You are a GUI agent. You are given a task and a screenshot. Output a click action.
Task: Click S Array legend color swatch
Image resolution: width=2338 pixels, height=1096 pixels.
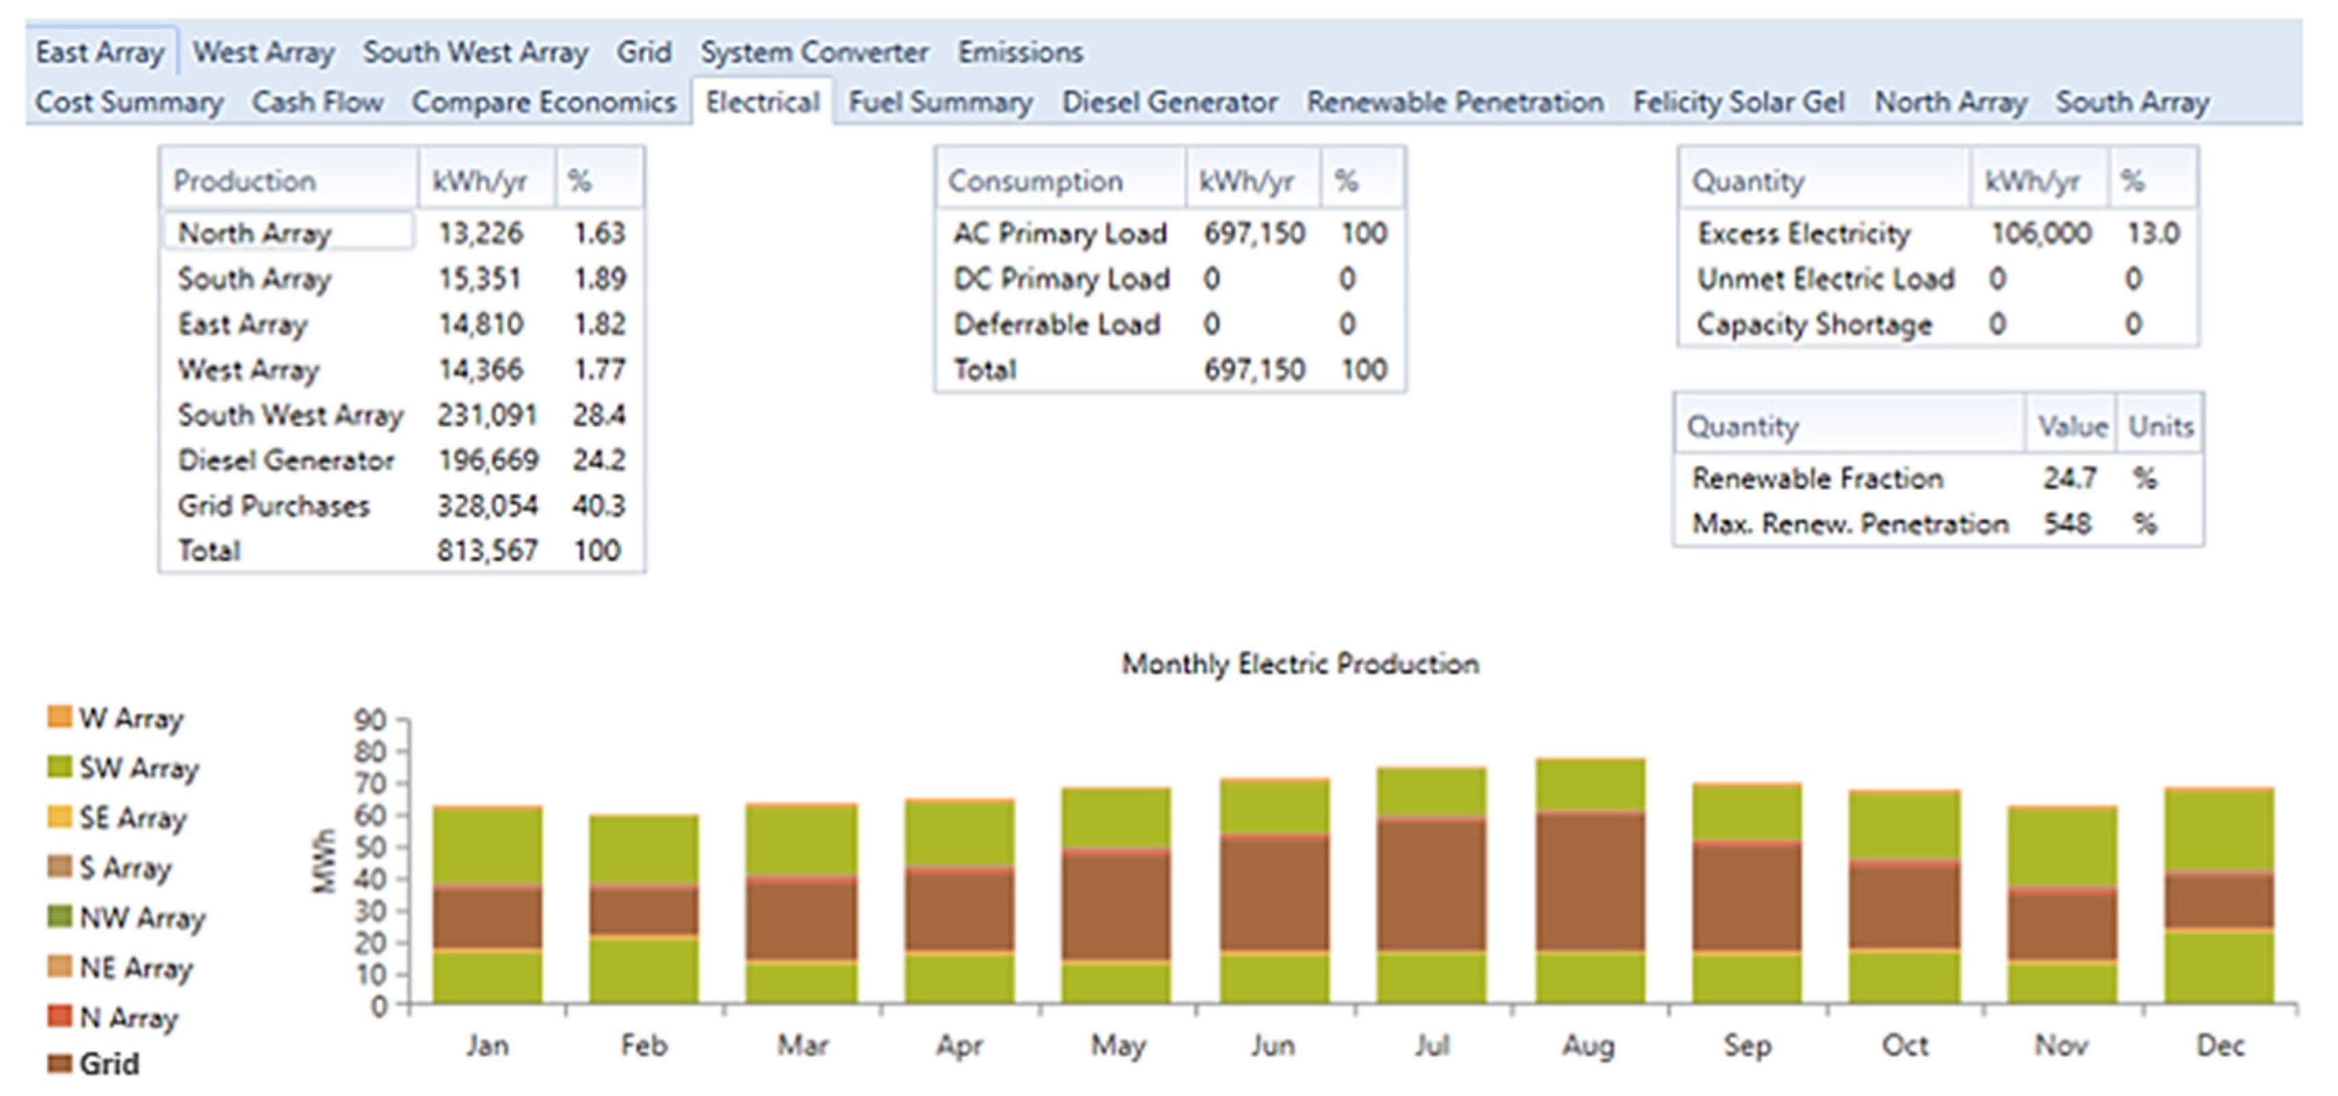coord(59,866)
